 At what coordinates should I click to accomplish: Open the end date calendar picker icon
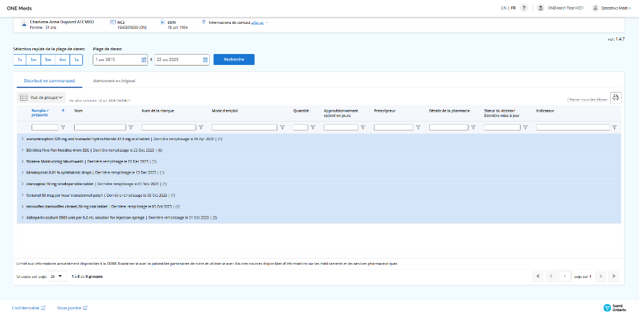click(205, 60)
